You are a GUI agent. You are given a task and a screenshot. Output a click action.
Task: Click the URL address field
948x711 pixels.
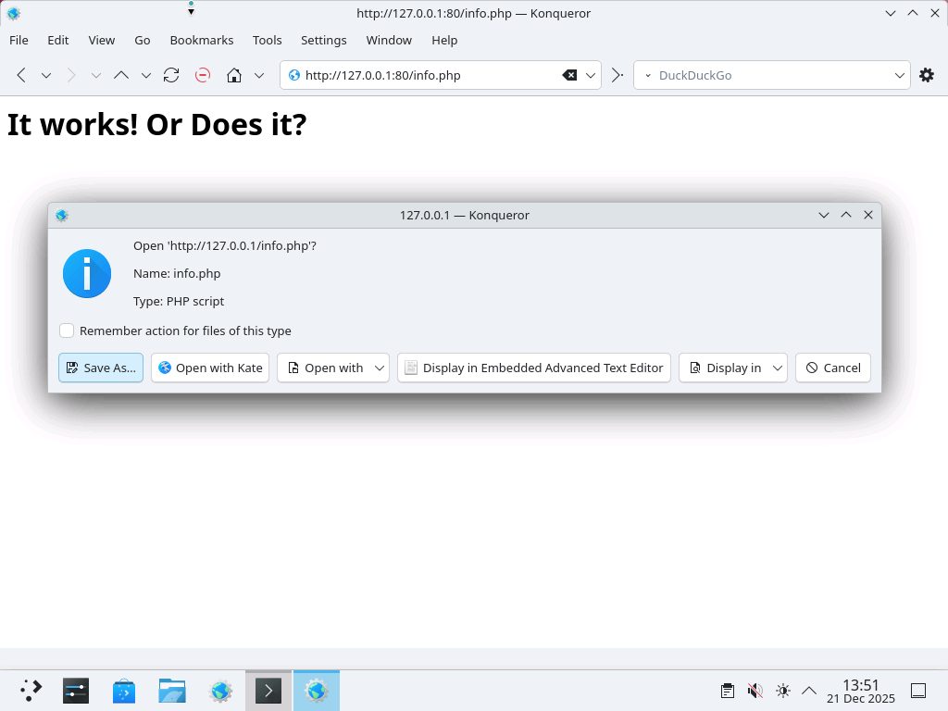426,75
